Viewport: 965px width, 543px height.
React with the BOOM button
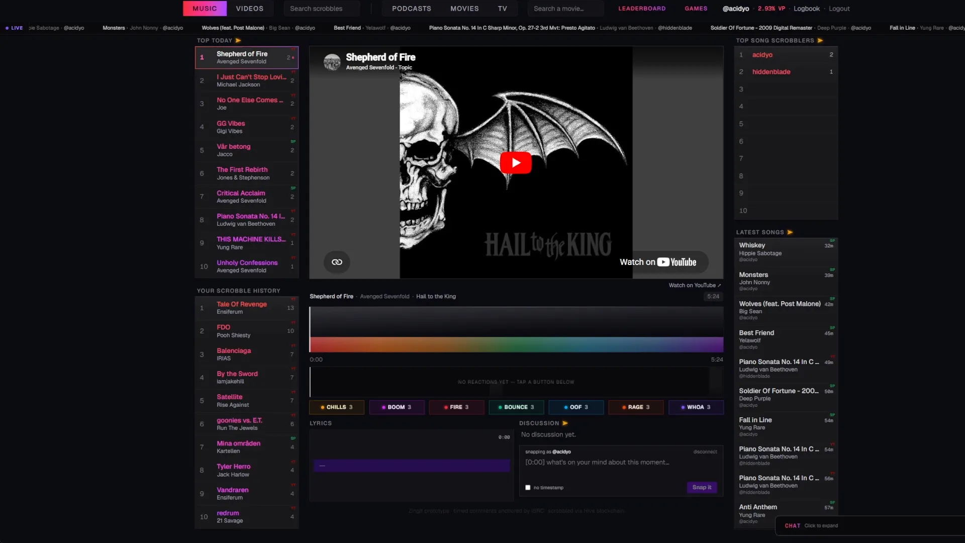(x=397, y=407)
